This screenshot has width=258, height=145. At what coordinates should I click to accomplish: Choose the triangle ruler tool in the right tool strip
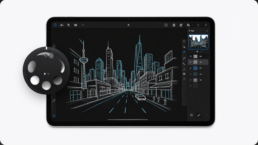point(184,47)
